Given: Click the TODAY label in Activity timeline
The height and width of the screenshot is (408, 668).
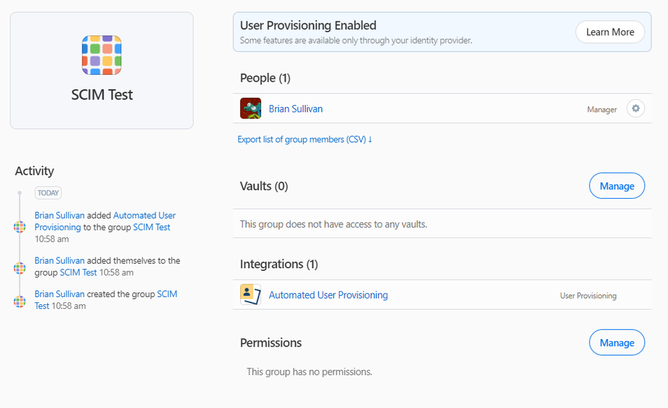Looking at the screenshot, I should tap(48, 193).
